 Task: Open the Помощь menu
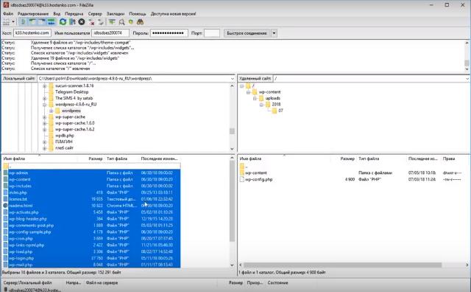(138, 14)
